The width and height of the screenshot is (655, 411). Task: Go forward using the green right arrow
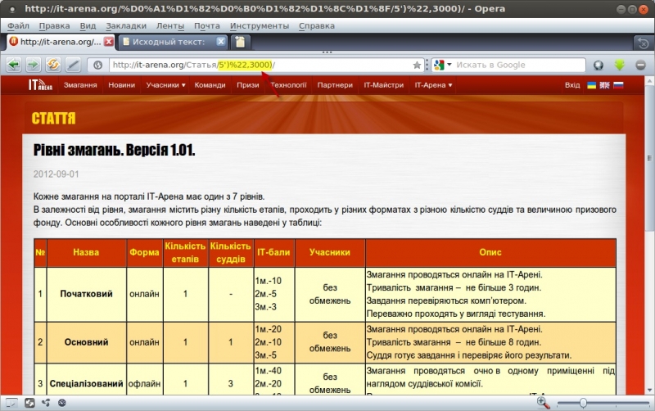coord(33,65)
